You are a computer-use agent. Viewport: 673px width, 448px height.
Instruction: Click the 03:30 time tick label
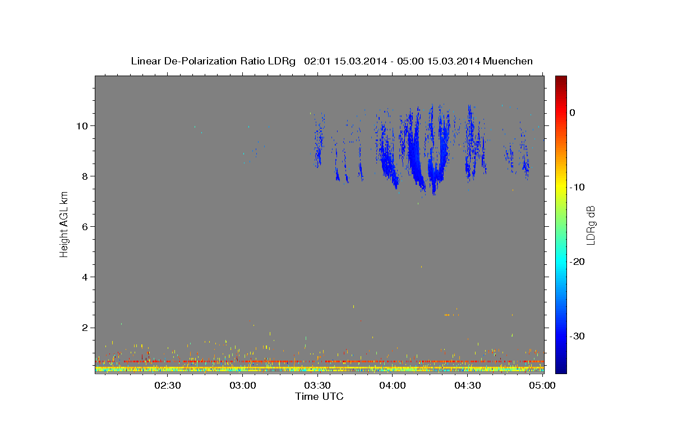click(x=318, y=385)
